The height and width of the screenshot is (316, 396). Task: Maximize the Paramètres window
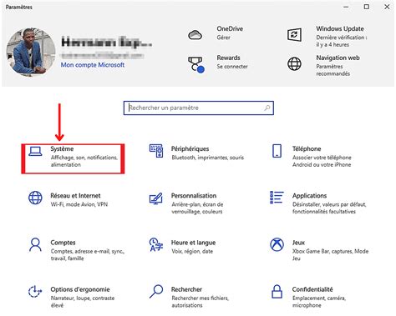pyautogui.click(x=367, y=7)
